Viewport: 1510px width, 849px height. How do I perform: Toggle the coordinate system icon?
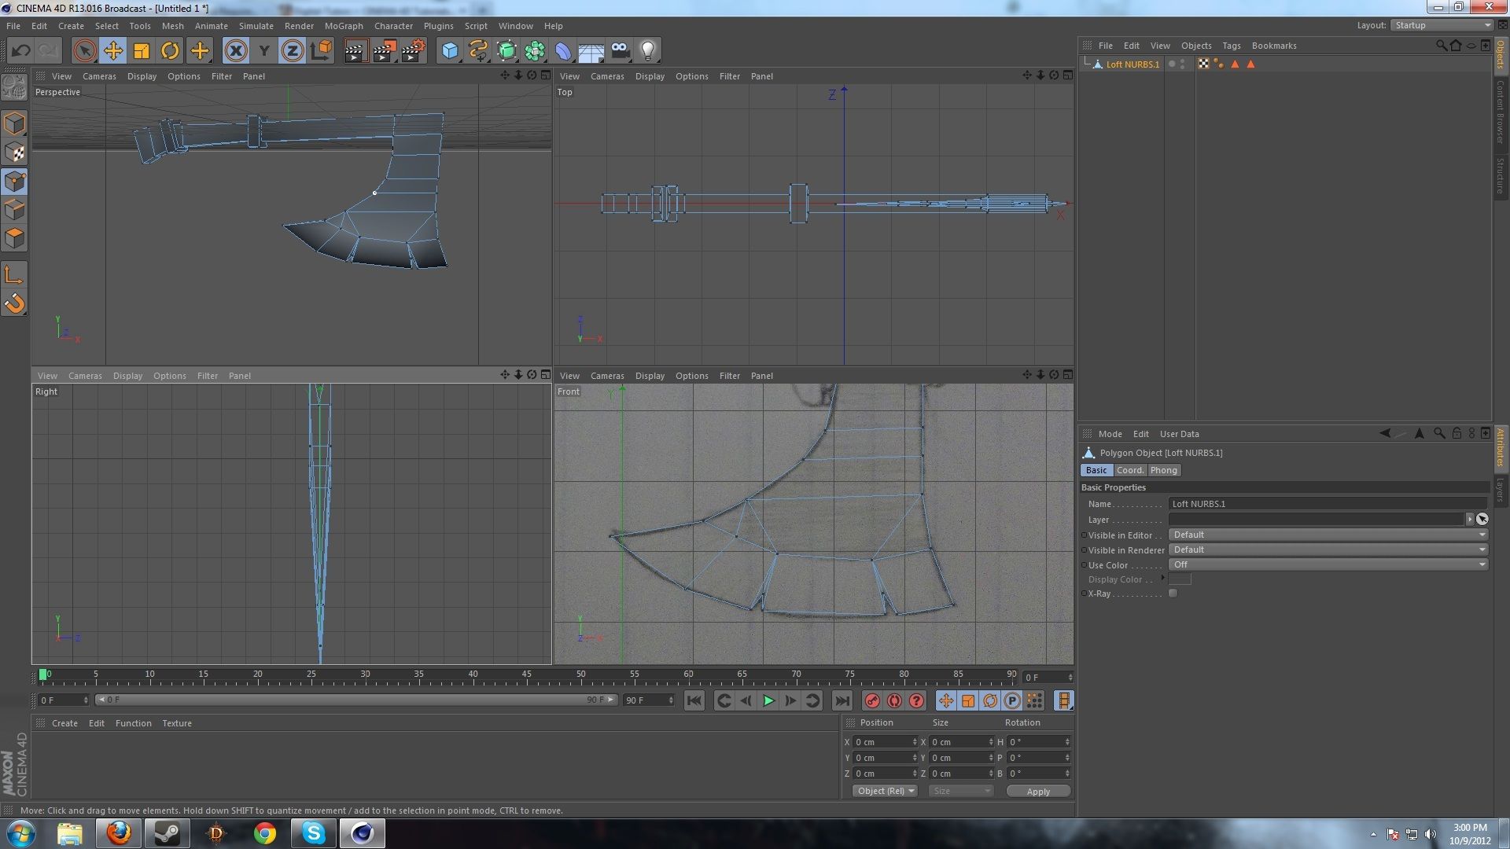(x=321, y=51)
